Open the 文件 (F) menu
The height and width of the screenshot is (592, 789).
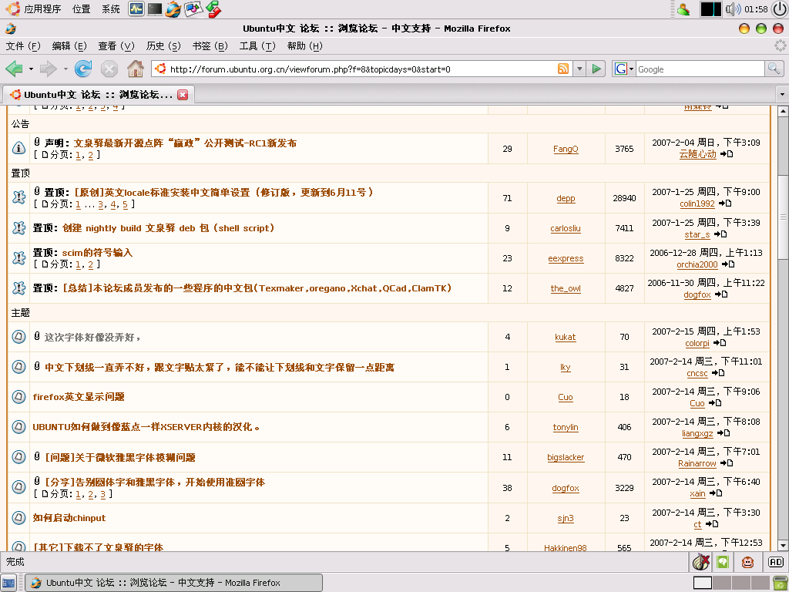click(23, 45)
